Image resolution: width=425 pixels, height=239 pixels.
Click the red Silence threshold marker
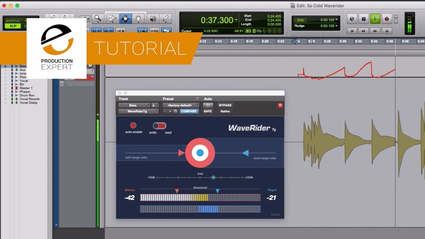click(177, 191)
